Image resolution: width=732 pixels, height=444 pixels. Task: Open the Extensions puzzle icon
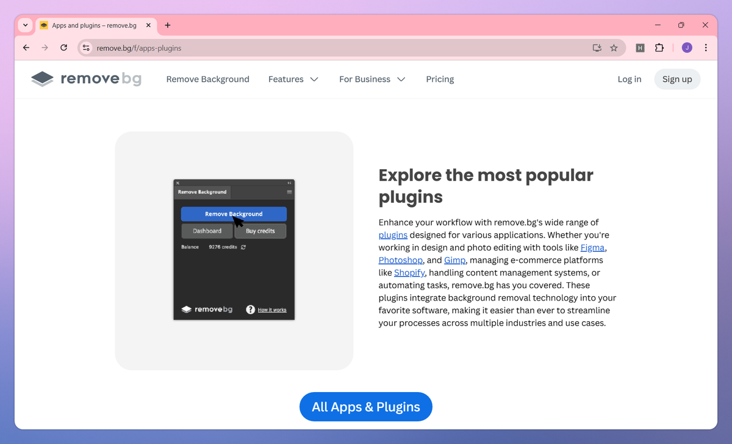[659, 48]
